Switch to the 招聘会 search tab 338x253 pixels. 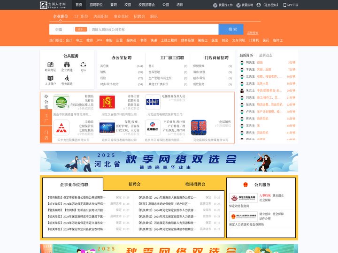click(x=139, y=16)
